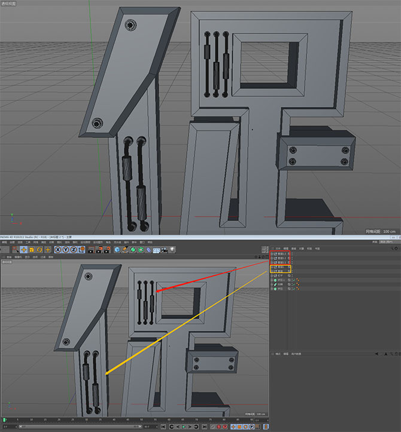Jump to the previous keyframe
The width and height of the screenshot is (401, 432).
[x=172, y=427]
